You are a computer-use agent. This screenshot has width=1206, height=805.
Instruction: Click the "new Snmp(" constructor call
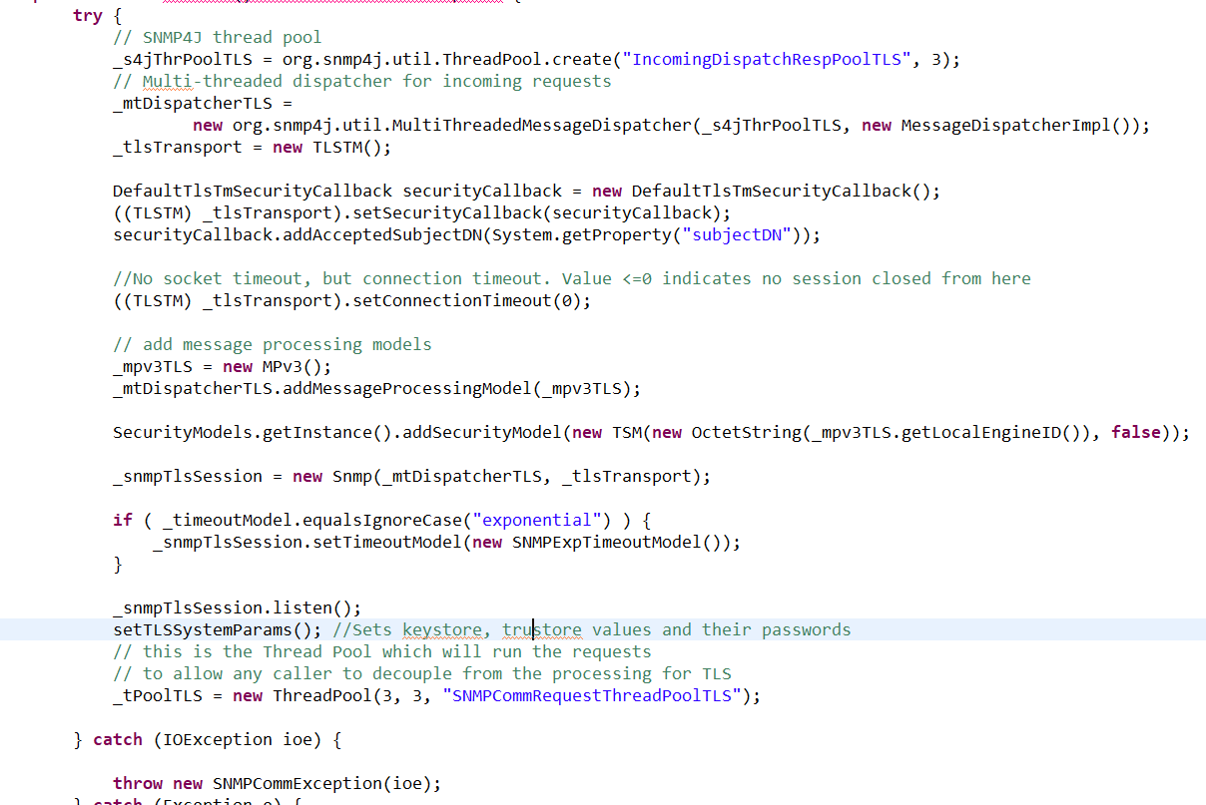336,476
